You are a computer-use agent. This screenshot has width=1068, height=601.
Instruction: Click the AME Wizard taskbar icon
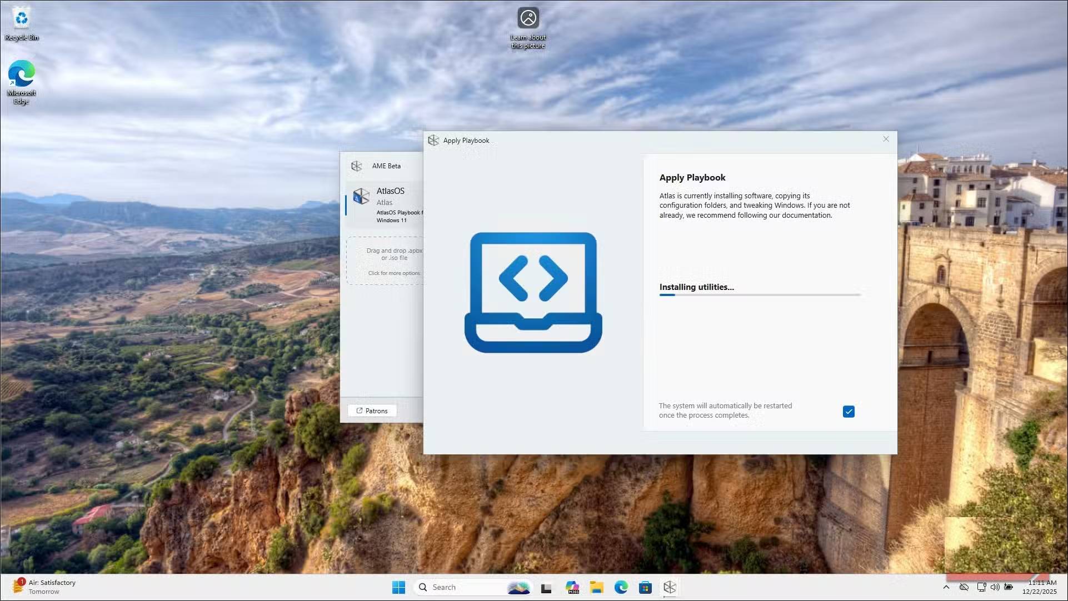pyautogui.click(x=670, y=587)
